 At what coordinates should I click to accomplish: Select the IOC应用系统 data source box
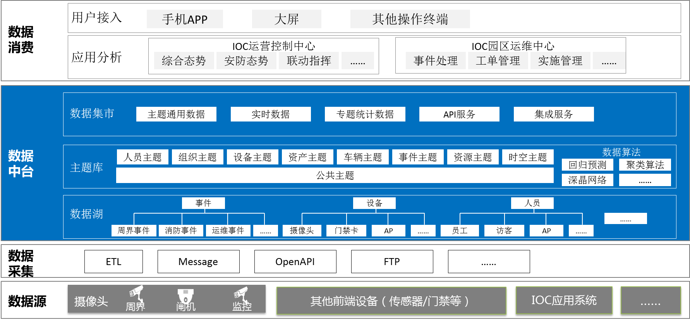click(x=564, y=300)
